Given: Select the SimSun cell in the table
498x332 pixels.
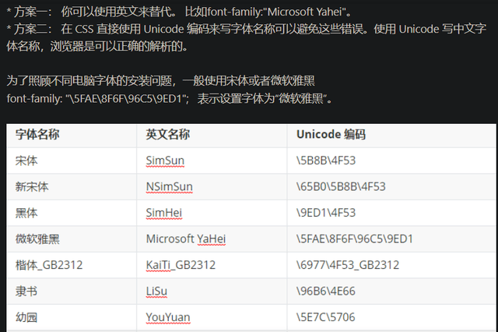Looking at the screenshot, I should click(x=165, y=161).
